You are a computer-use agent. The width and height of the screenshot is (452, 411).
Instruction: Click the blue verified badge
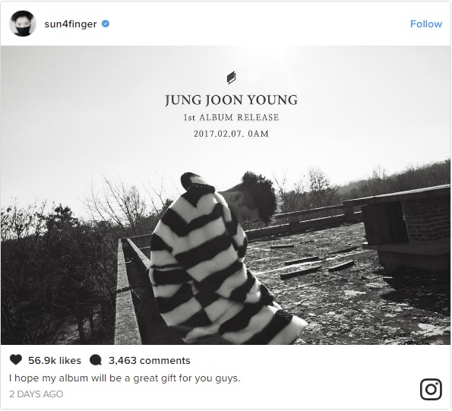pos(106,24)
